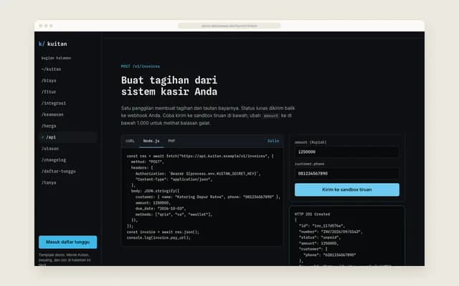Click the inline amount code in the description
The width and height of the screenshot is (459, 286).
pos(271,116)
